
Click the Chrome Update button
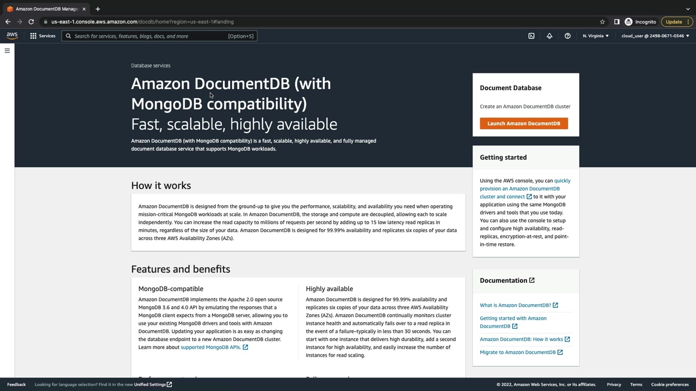click(674, 22)
